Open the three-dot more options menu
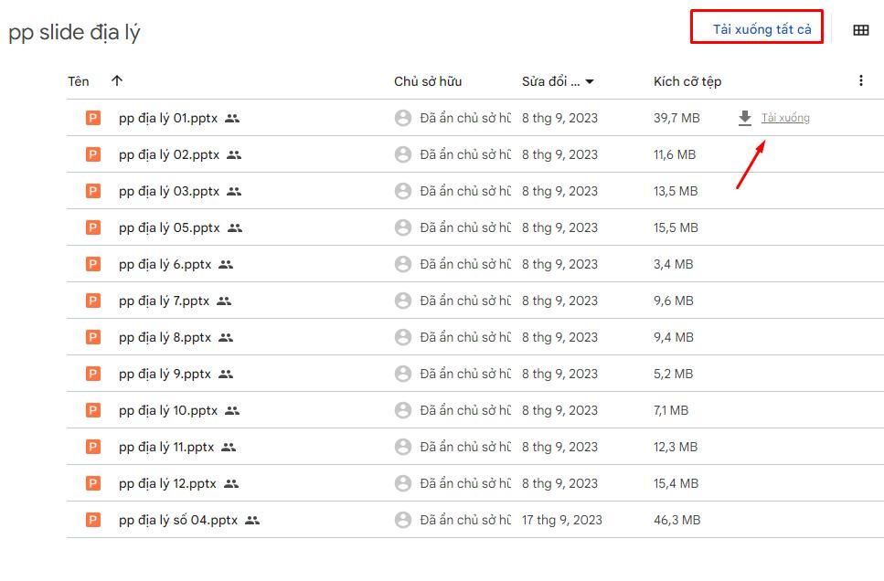884x581 pixels. 860,81
